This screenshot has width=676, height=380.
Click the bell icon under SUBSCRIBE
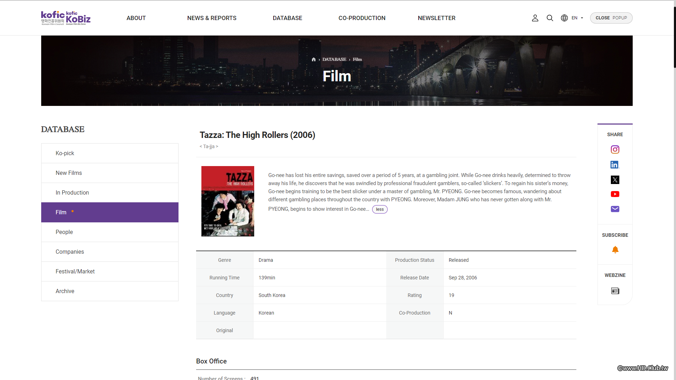(x=615, y=249)
